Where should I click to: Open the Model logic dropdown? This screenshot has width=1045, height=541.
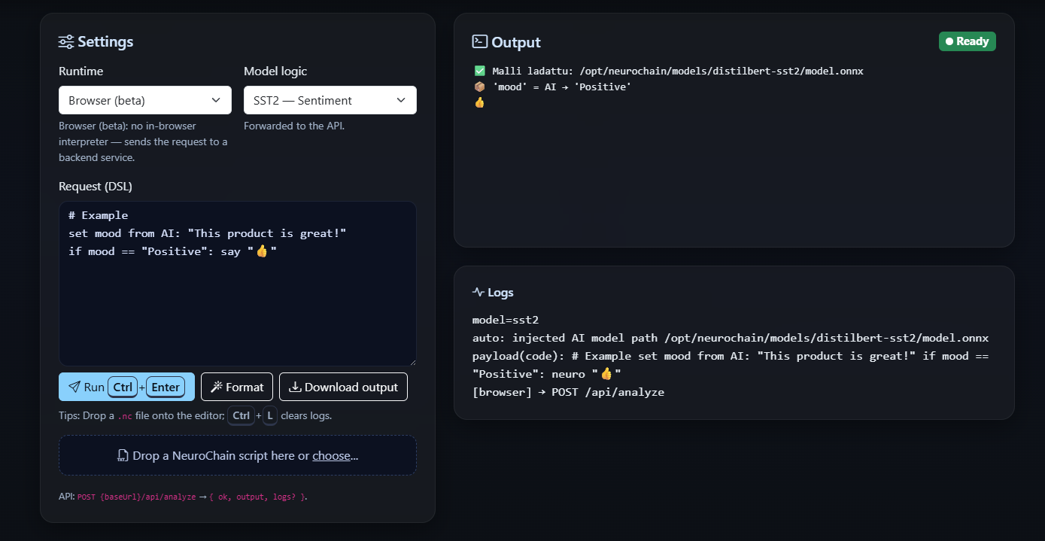tap(330, 99)
